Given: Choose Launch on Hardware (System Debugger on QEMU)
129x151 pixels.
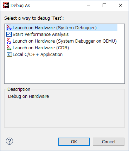Looking at the screenshot, I should 65,41.
